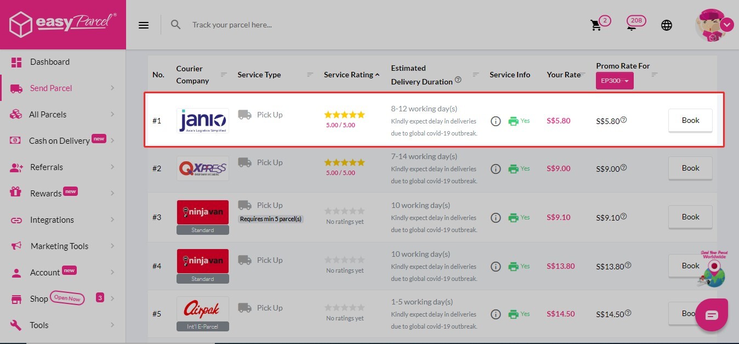Open Marketing Tools in the sidebar

[59, 246]
